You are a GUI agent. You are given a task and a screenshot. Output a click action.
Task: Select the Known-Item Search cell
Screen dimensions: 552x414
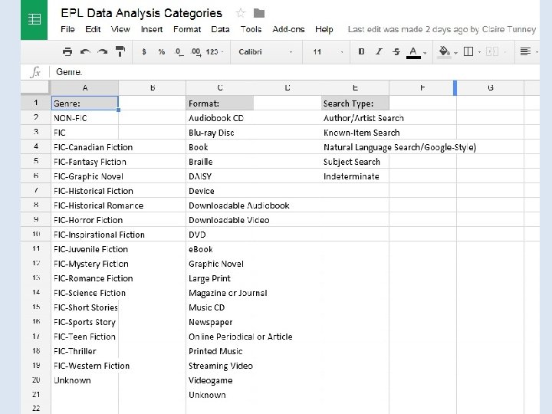point(355,133)
